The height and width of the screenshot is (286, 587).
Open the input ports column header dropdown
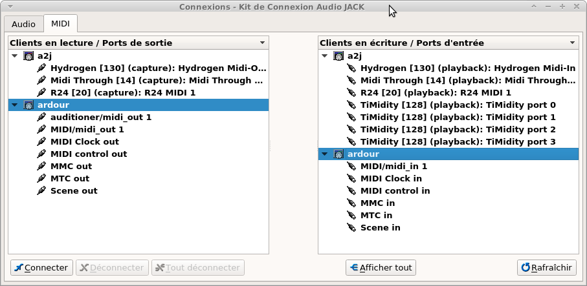click(571, 43)
